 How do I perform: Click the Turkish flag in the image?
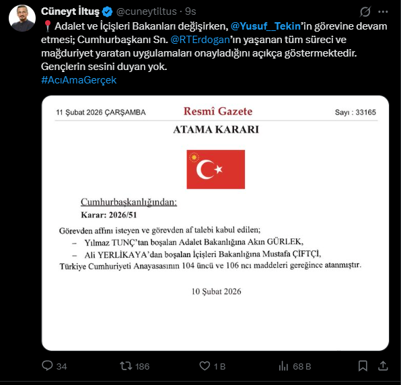pyautogui.click(x=215, y=170)
